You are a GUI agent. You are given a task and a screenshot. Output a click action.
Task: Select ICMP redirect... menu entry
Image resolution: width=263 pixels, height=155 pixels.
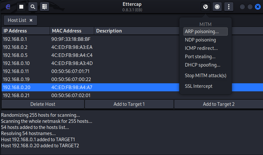(206, 48)
